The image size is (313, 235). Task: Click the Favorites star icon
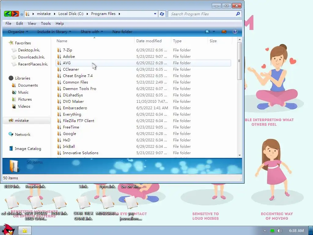click(x=11, y=43)
